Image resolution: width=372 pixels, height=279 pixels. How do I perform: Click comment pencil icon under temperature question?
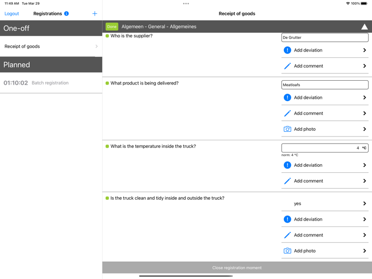[x=288, y=181]
